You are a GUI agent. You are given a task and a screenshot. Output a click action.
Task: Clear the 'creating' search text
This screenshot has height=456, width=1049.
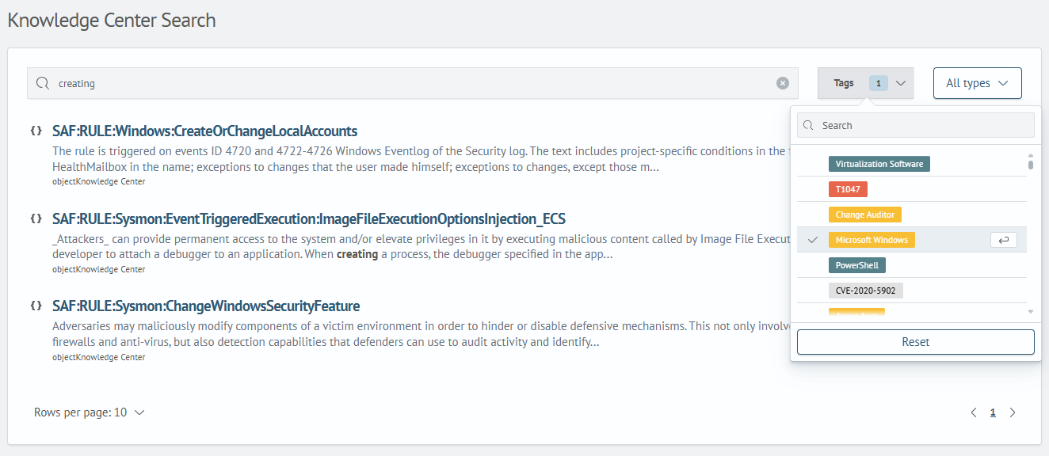783,83
